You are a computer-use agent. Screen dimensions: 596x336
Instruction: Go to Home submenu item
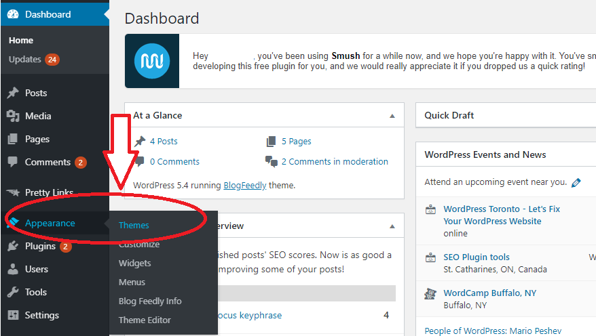coord(21,40)
